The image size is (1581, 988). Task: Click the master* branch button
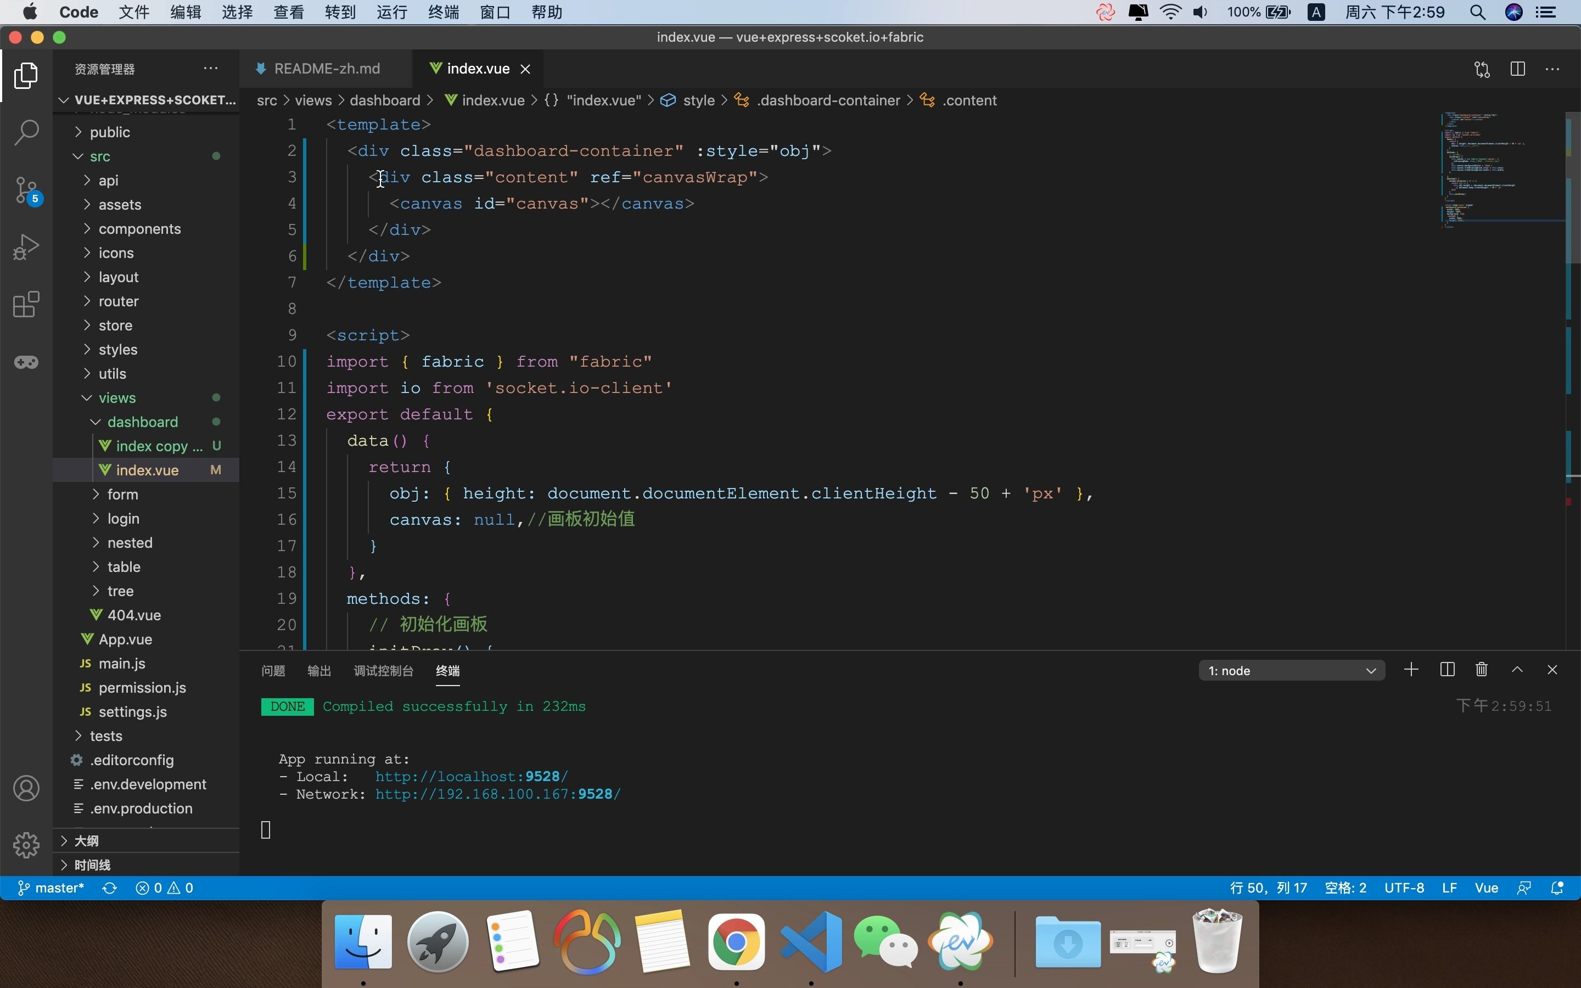click(51, 888)
